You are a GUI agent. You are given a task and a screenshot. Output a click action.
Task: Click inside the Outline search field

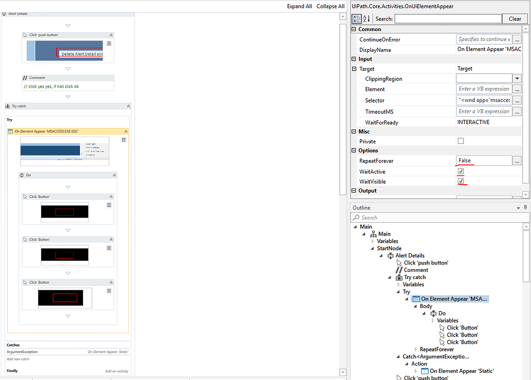[x=441, y=217]
